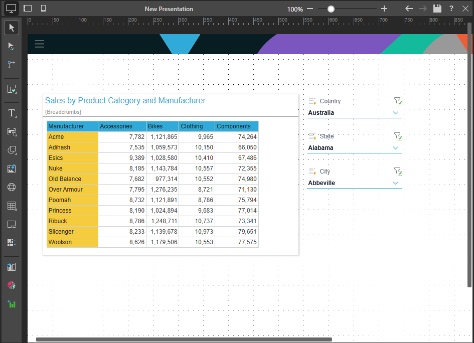
Task: Open the pie chart discovery tool
Action: tap(12, 285)
